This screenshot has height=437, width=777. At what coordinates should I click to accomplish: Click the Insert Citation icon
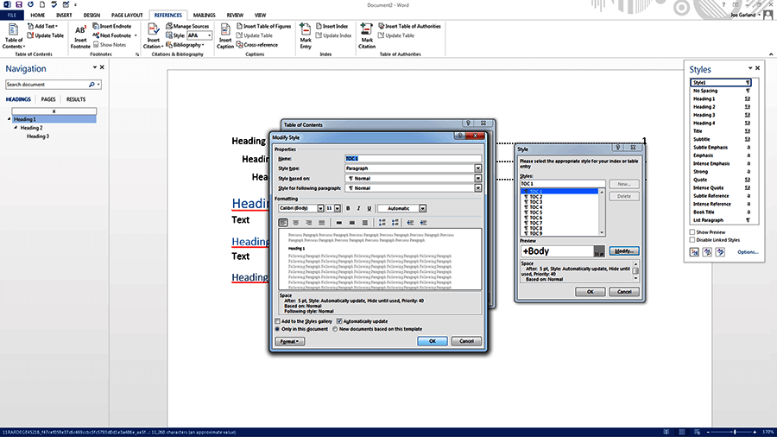(153, 36)
